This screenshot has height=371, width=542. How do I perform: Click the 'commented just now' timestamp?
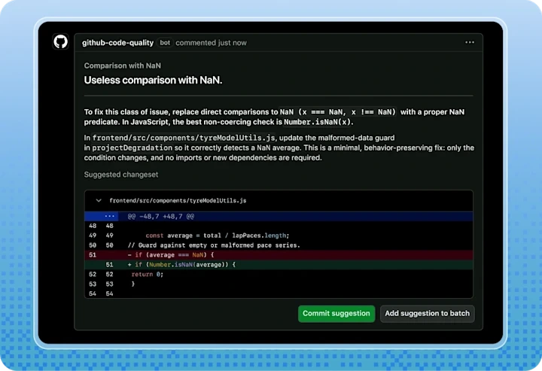[211, 43]
